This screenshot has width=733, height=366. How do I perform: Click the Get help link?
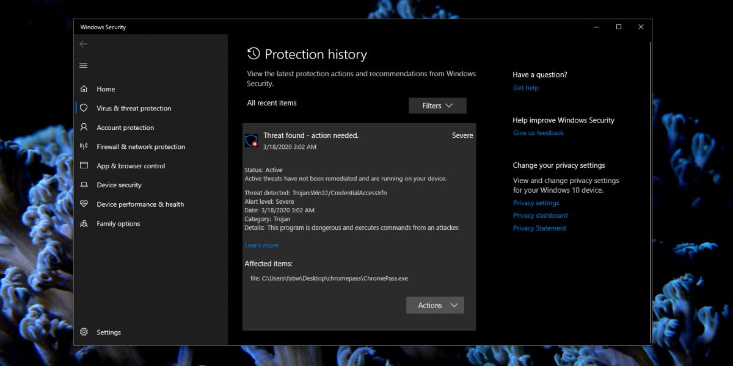tap(526, 88)
